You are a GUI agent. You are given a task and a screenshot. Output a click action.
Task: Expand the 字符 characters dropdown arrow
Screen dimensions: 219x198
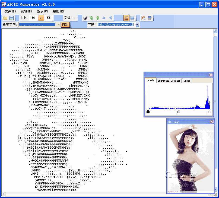coord(137,25)
